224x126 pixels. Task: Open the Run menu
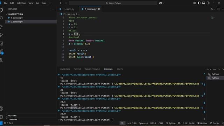coord(43,3)
